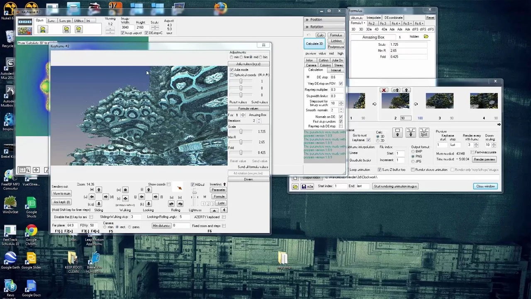Viewport: 531px width, 299px height.
Task: Click the sliding up arrow (e)
Action: coord(99,190)
